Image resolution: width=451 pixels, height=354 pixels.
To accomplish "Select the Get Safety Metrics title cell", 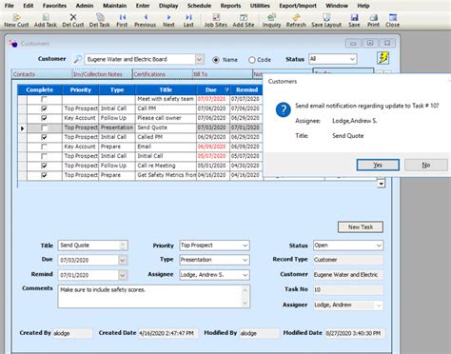I will pyautogui.click(x=167, y=175).
